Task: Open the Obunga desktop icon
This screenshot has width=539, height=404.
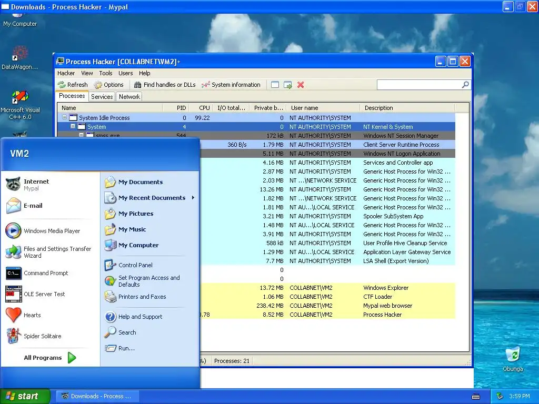Action: 513,359
